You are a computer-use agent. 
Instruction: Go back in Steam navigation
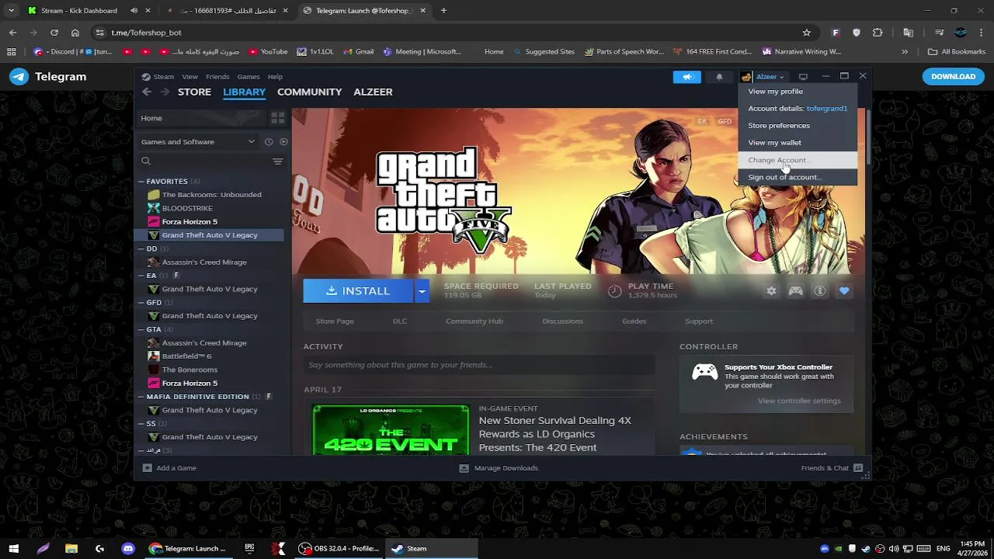[x=147, y=92]
